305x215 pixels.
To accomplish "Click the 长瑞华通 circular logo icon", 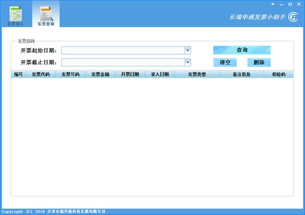I will pos(293,17).
